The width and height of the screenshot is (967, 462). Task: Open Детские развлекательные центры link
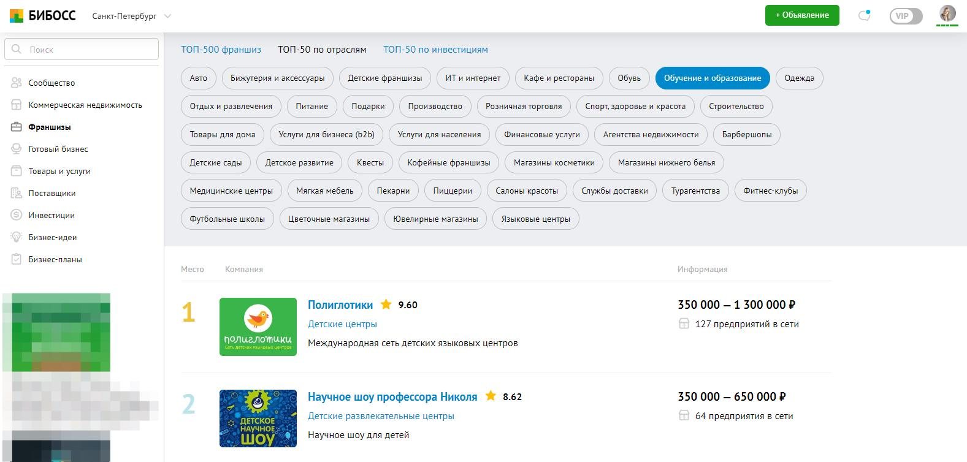tap(381, 416)
